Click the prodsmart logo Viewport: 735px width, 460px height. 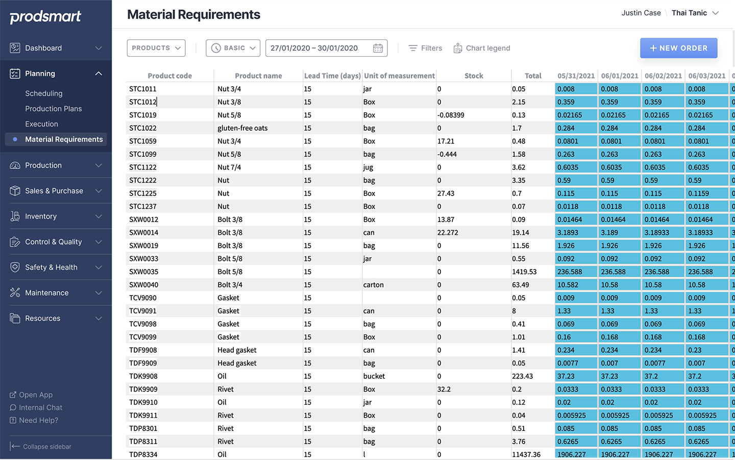pos(45,17)
